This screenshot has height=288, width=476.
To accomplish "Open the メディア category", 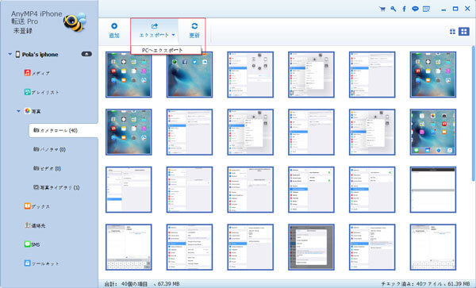I will click(x=36, y=73).
